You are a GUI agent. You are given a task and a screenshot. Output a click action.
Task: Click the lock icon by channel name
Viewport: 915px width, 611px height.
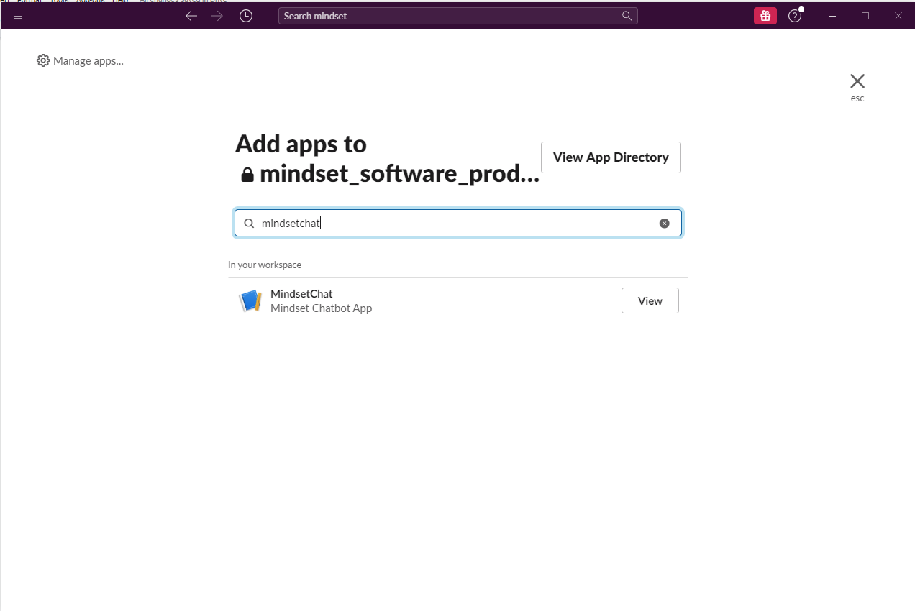click(247, 175)
